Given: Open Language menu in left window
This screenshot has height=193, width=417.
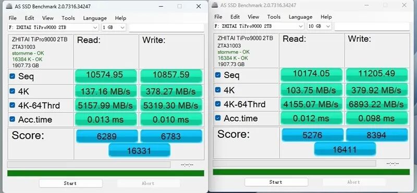Looking at the screenshot, I should pos(95,18).
